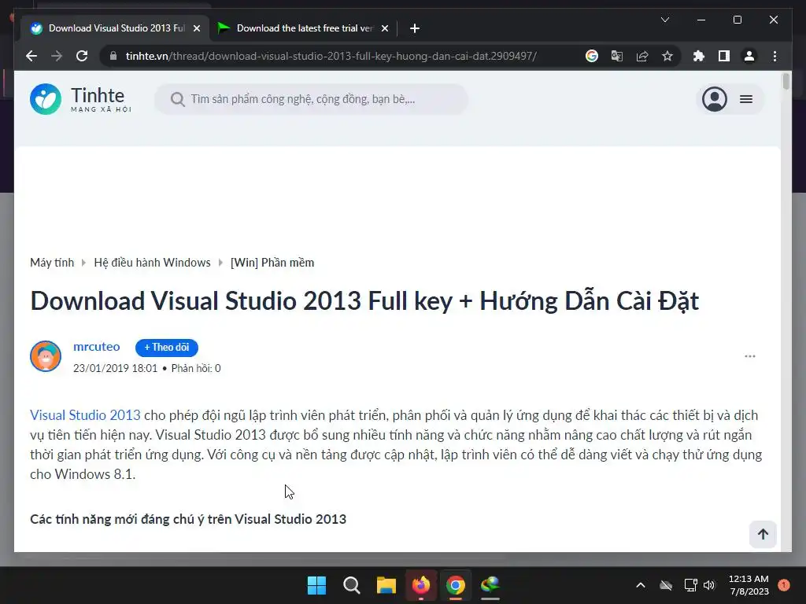Click the article title heading
806x604 pixels.
pos(364,301)
